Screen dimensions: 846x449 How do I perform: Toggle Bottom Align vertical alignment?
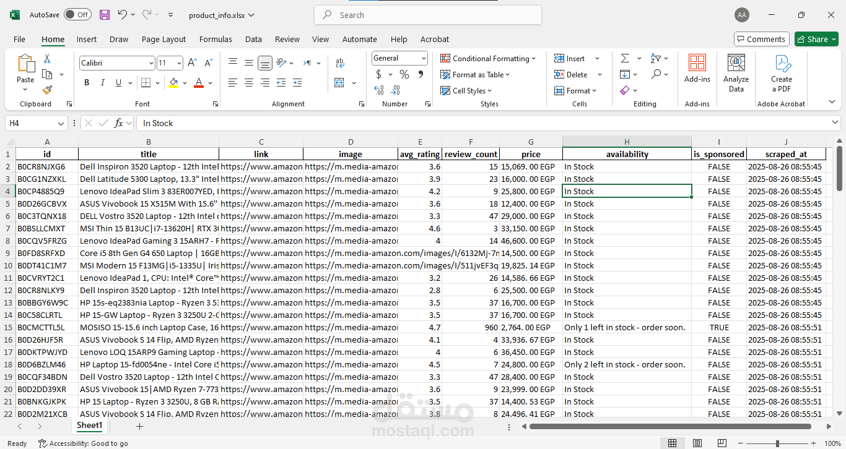point(265,63)
